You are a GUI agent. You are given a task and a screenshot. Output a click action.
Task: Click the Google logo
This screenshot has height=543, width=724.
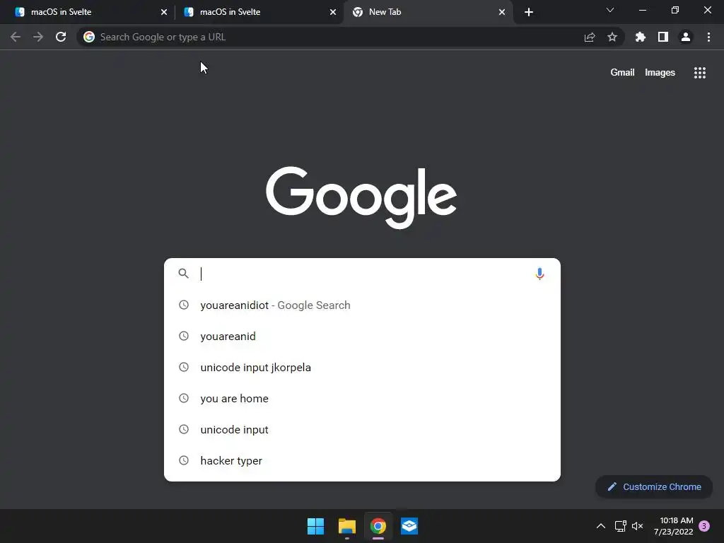(x=361, y=197)
